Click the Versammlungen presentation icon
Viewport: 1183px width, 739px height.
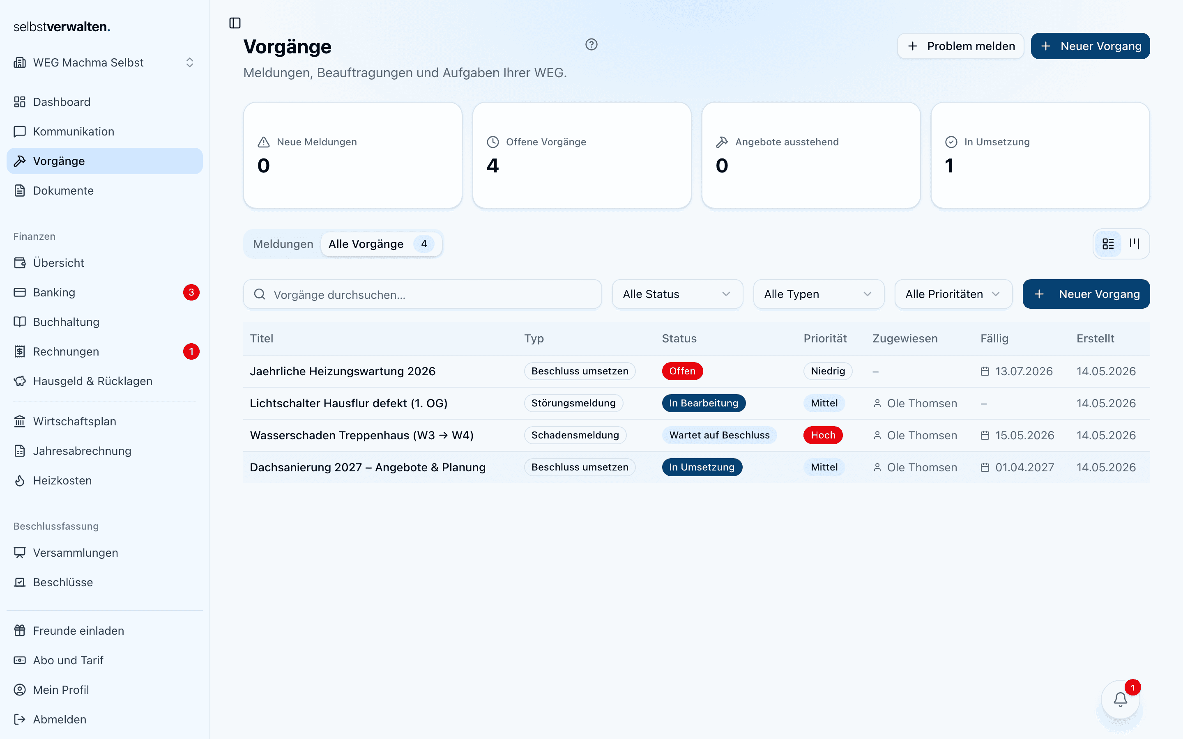(x=20, y=553)
